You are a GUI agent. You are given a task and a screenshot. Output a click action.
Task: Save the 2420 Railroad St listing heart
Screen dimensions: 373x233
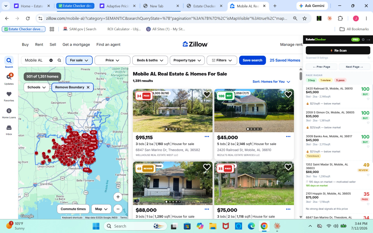[x=288, y=94]
